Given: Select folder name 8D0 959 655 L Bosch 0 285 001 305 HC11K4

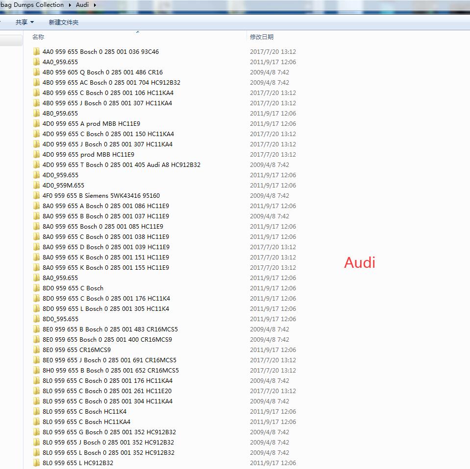Looking at the screenshot, I should [106, 308].
